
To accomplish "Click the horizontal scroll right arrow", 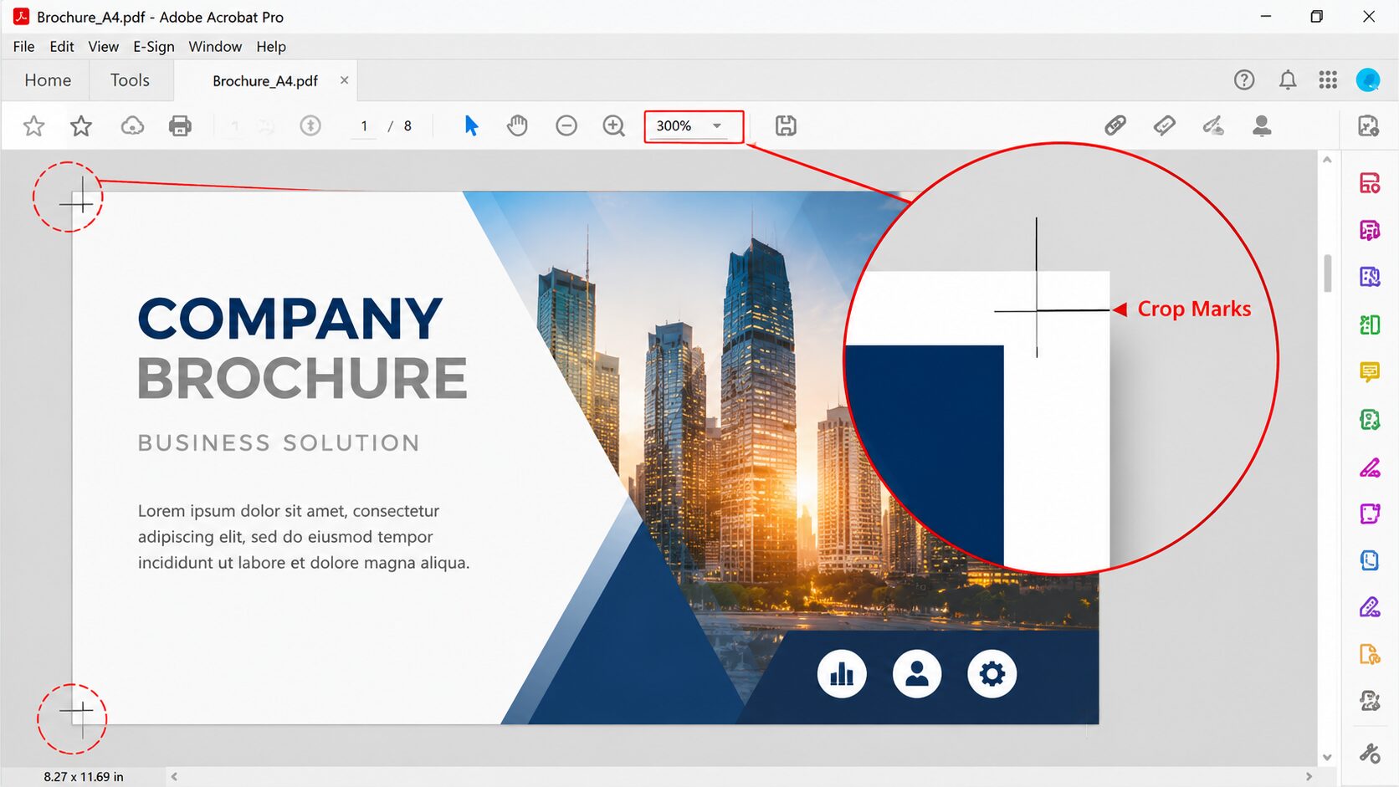I will pyautogui.click(x=1309, y=777).
